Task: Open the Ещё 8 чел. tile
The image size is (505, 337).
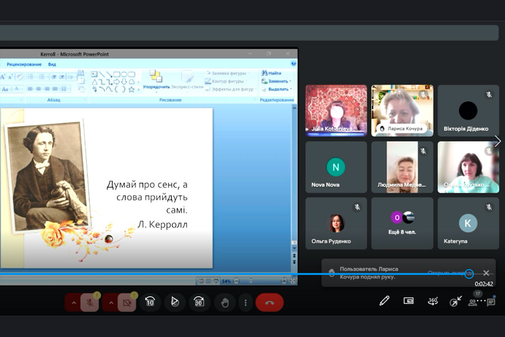Action: click(402, 224)
